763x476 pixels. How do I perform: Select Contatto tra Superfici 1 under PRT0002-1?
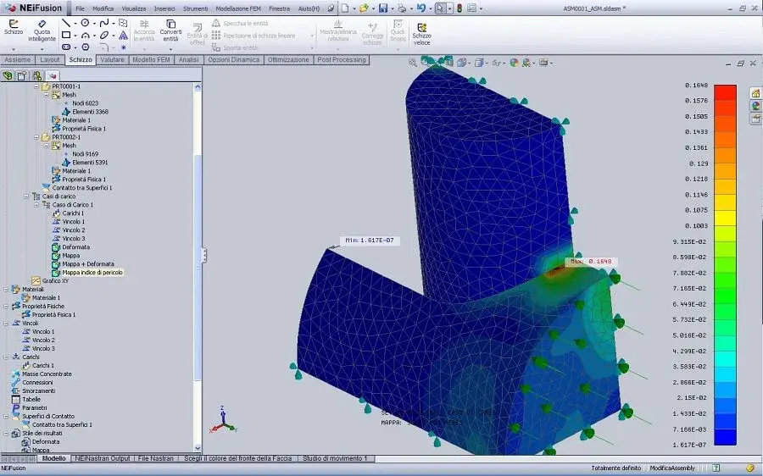pos(82,188)
